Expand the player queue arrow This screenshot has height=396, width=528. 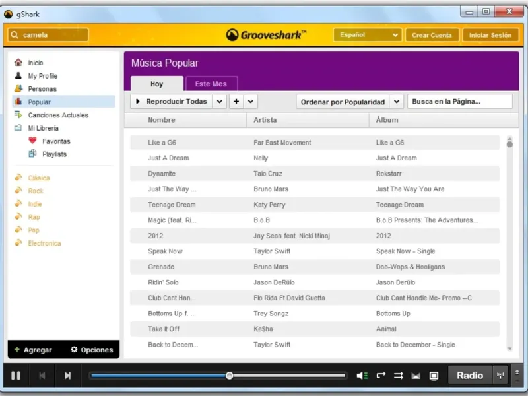pyautogui.click(x=517, y=372)
